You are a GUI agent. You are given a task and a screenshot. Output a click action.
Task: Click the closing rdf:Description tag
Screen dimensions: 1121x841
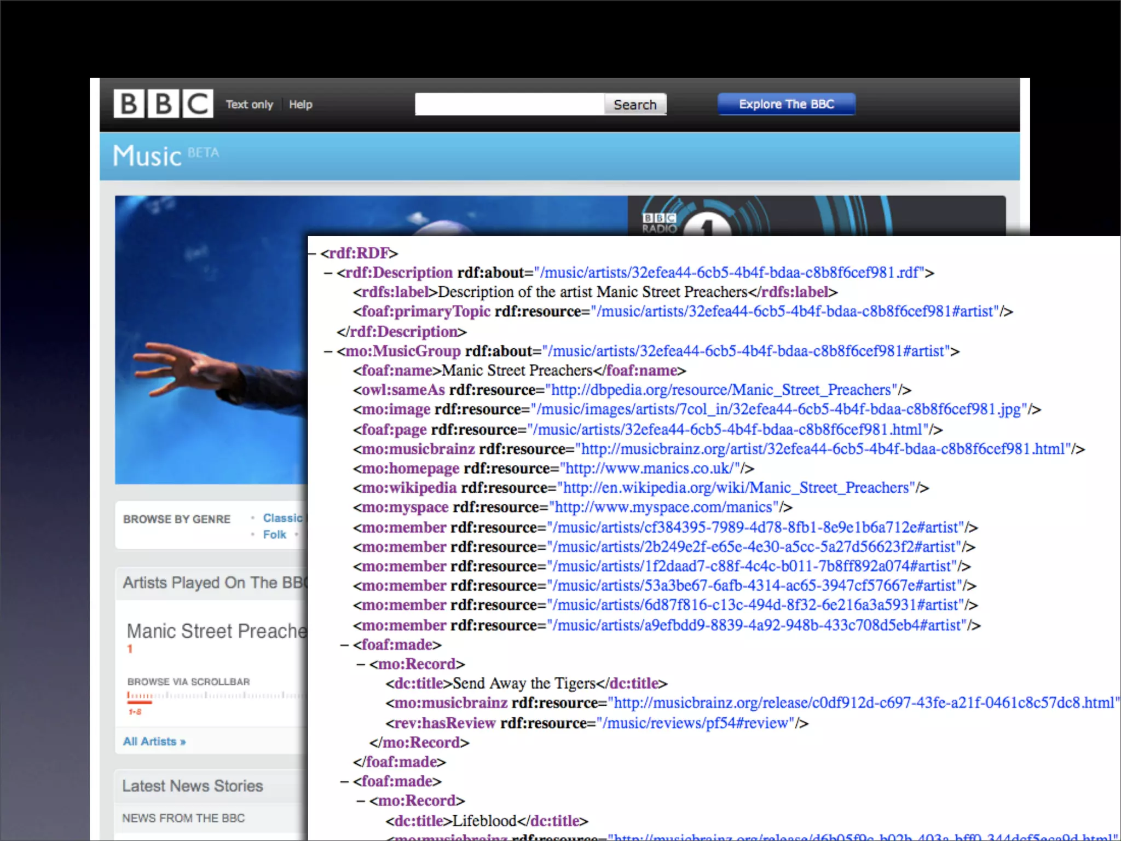402,332
